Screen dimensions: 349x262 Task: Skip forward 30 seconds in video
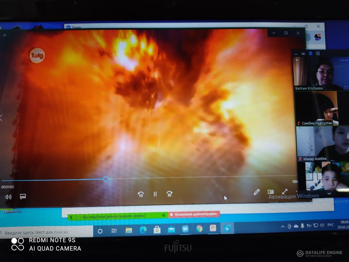[169, 194]
